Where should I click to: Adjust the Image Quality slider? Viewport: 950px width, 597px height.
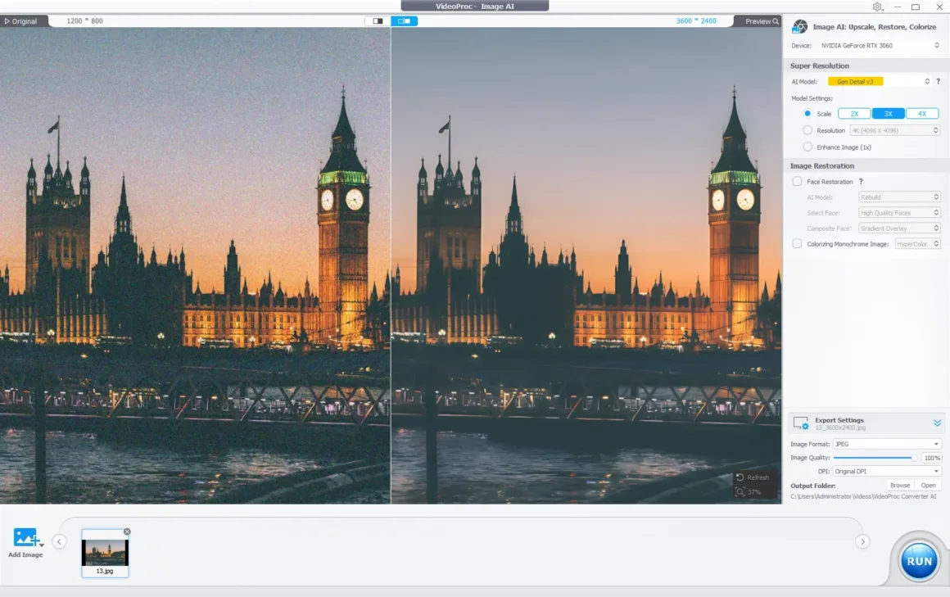(x=875, y=458)
